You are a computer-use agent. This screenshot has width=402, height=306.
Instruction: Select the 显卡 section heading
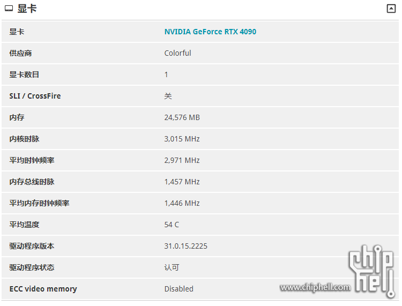point(27,9)
